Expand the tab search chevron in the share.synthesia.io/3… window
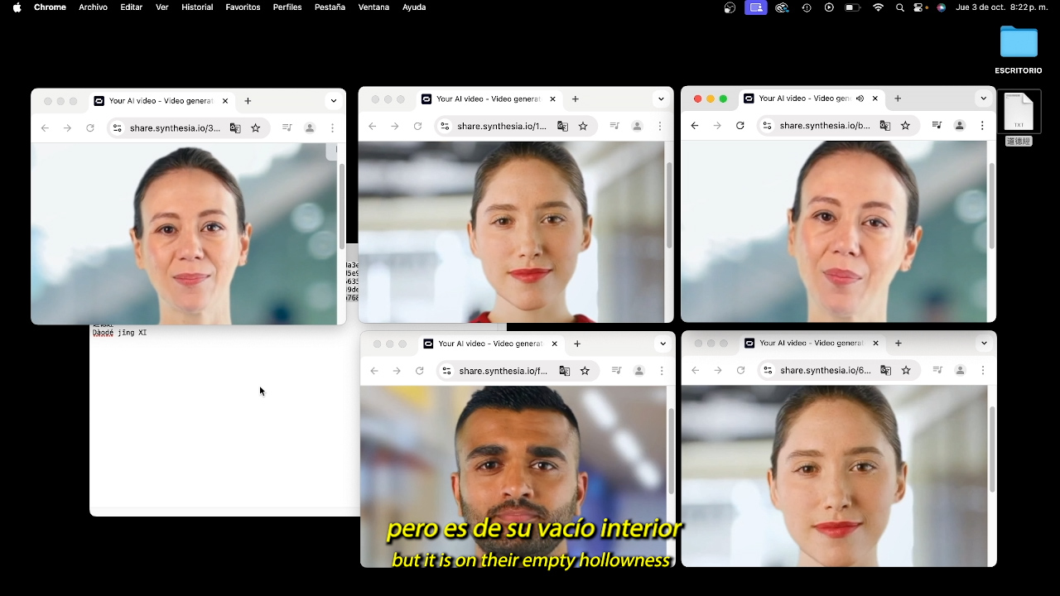Screen dimensions: 1060x596 334,101
